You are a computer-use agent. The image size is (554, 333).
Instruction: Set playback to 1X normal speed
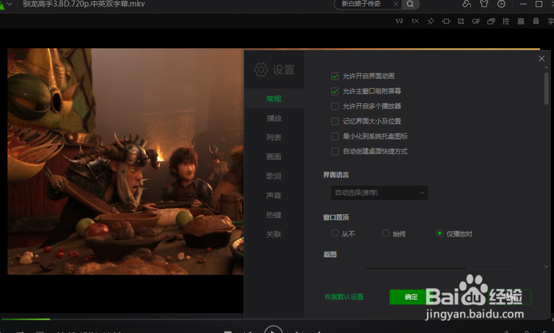tap(415, 21)
